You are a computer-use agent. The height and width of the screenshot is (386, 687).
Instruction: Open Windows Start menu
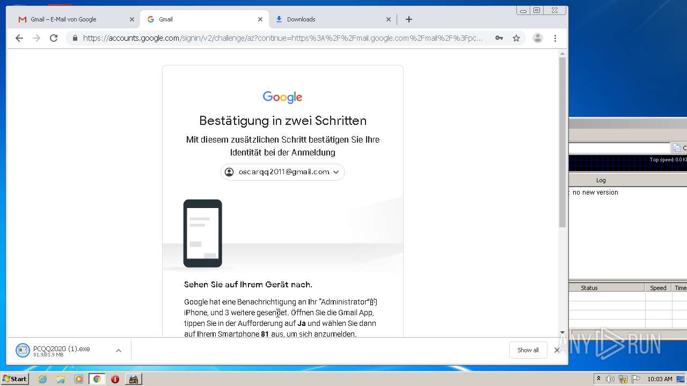pyautogui.click(x=15, y=379)
